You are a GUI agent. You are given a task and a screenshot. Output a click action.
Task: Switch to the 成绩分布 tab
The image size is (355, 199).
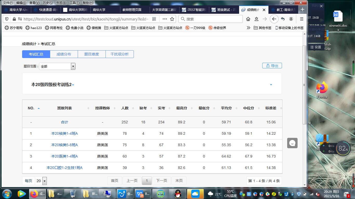pos(64,54)
